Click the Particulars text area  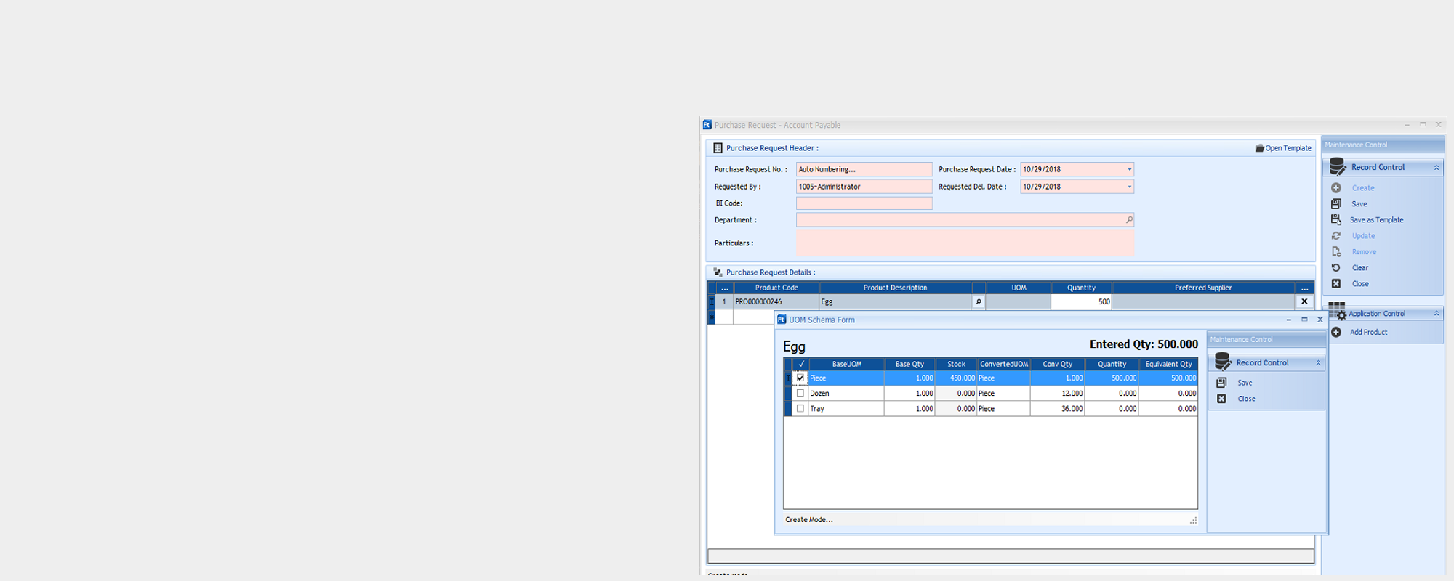(x=965, y=243)
